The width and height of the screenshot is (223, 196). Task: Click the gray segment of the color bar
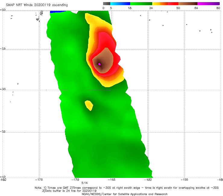107,4
